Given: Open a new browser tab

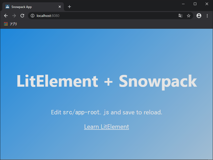Looking at the screenshot, I should click(x=69, y=7).
